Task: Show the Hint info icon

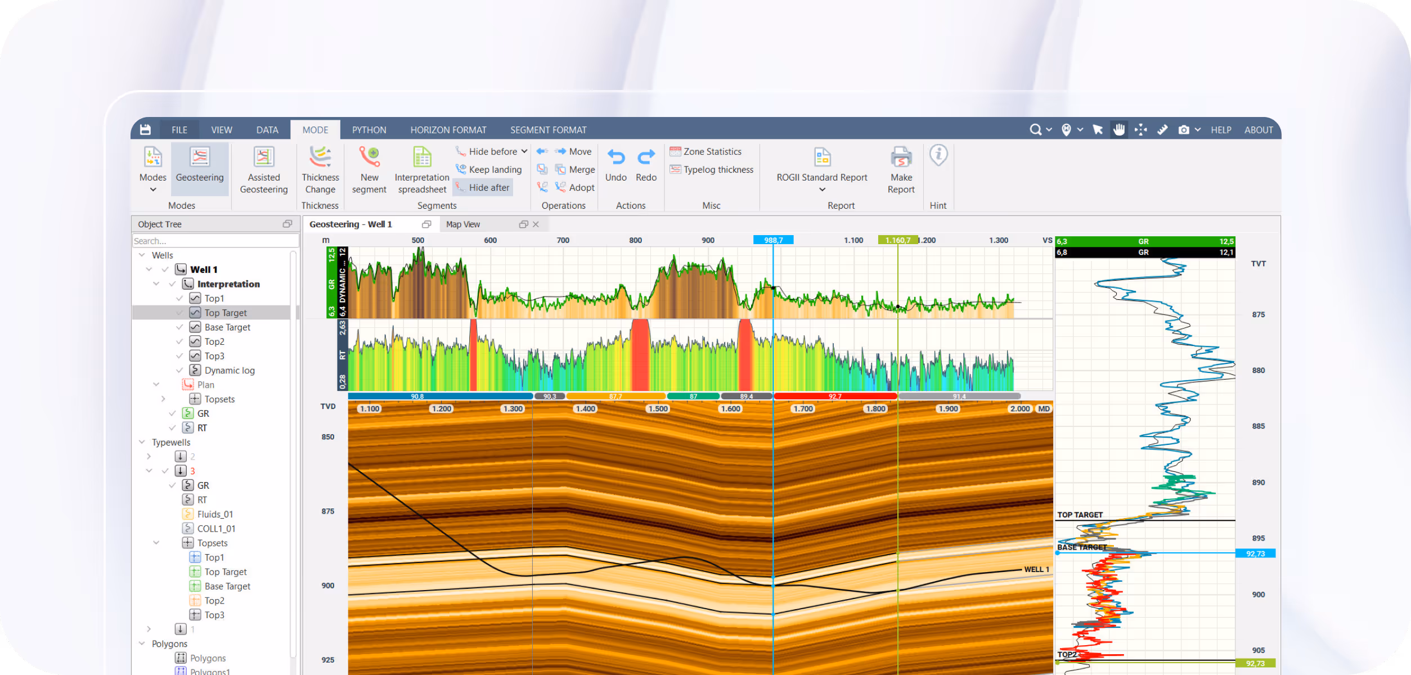Action: [x=938, y=155]
